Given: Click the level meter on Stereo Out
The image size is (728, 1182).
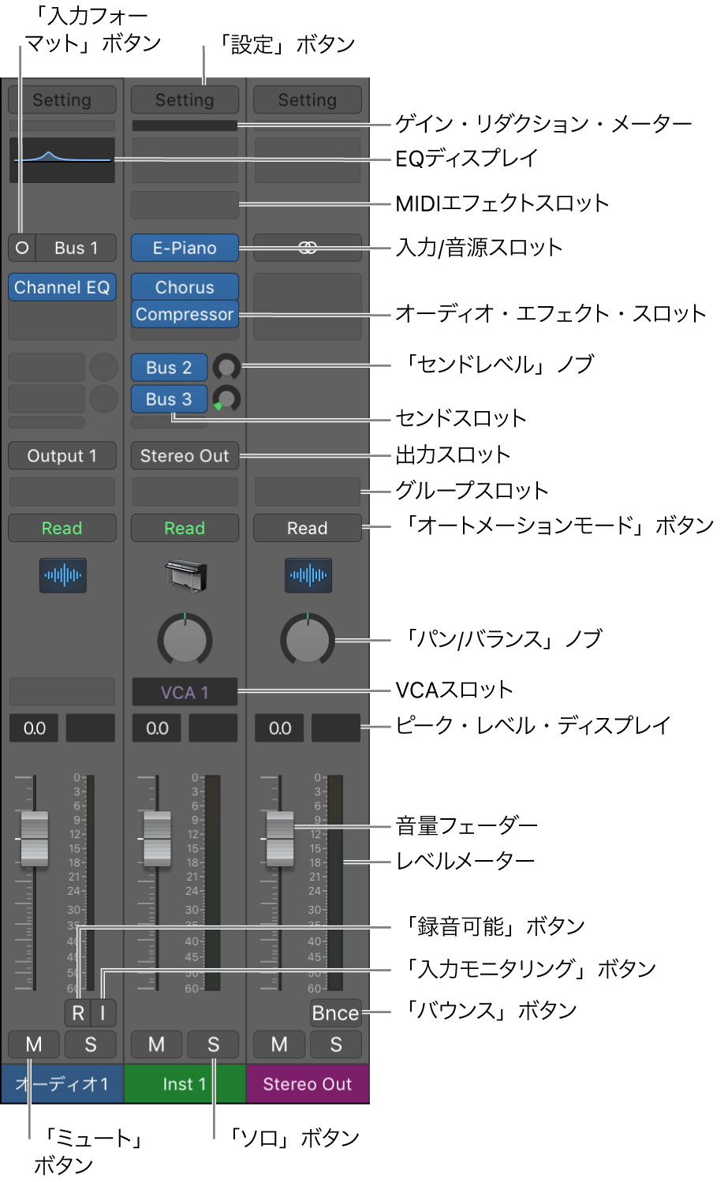Looking at the screenshot, I should point(335,882).
